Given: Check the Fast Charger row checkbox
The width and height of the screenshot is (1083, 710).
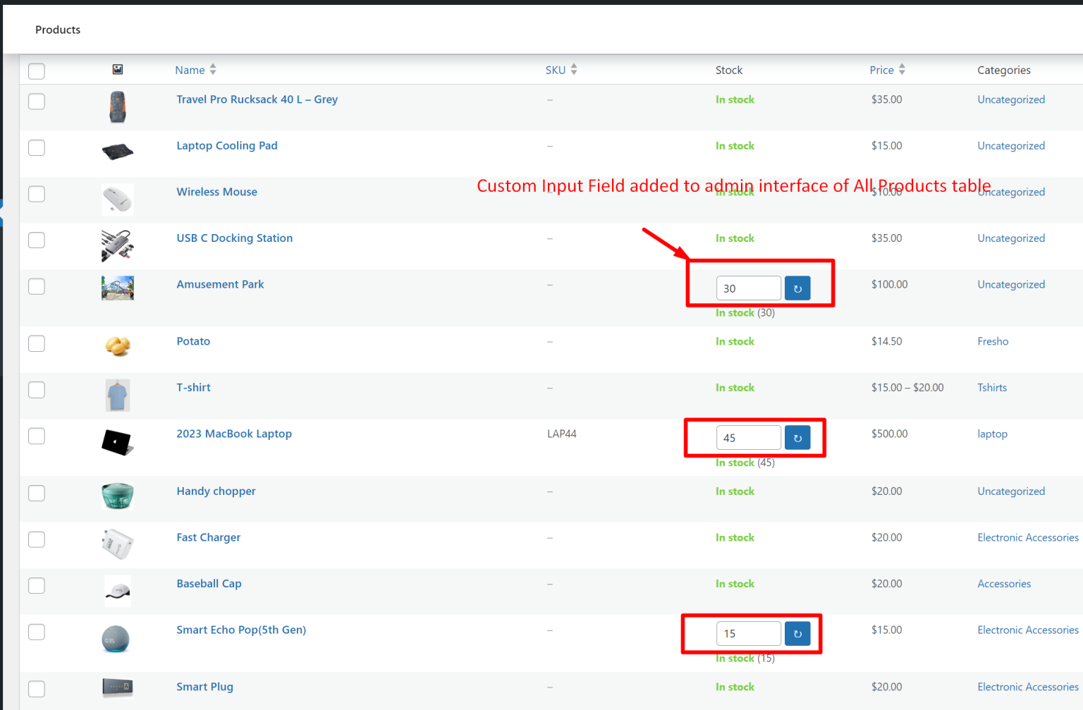Looking at the screenshot, I should [36, 539].
